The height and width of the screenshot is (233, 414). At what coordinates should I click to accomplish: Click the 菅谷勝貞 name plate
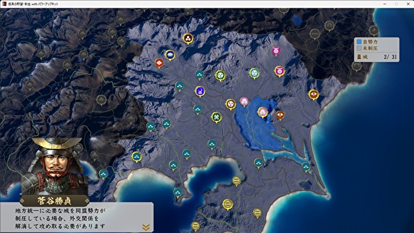54,201
